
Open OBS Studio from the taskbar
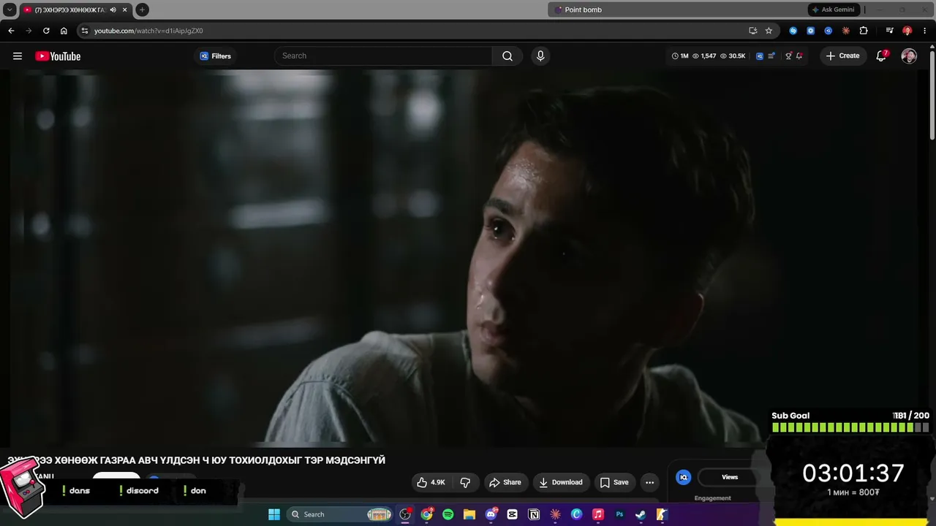click(x=405, y=514)
